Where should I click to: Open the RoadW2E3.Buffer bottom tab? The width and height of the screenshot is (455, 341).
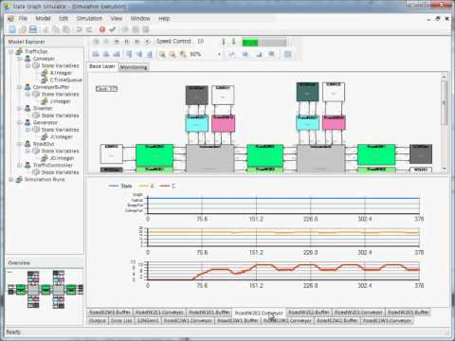click(409, 313)
